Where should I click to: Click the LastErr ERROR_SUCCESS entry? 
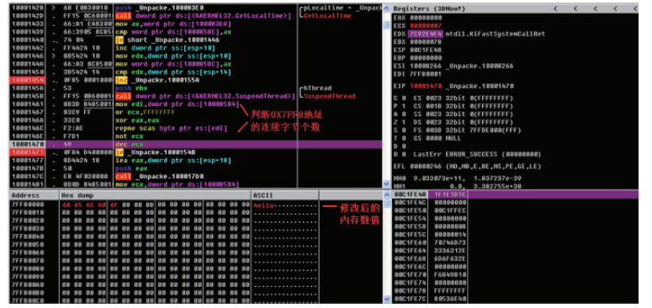pos(477,154)
